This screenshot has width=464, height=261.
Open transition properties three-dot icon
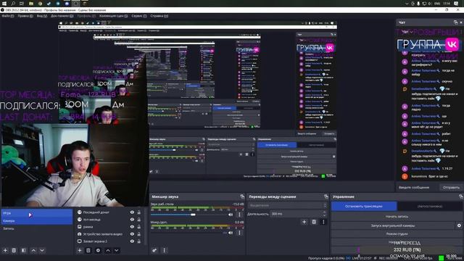[323, 222]
